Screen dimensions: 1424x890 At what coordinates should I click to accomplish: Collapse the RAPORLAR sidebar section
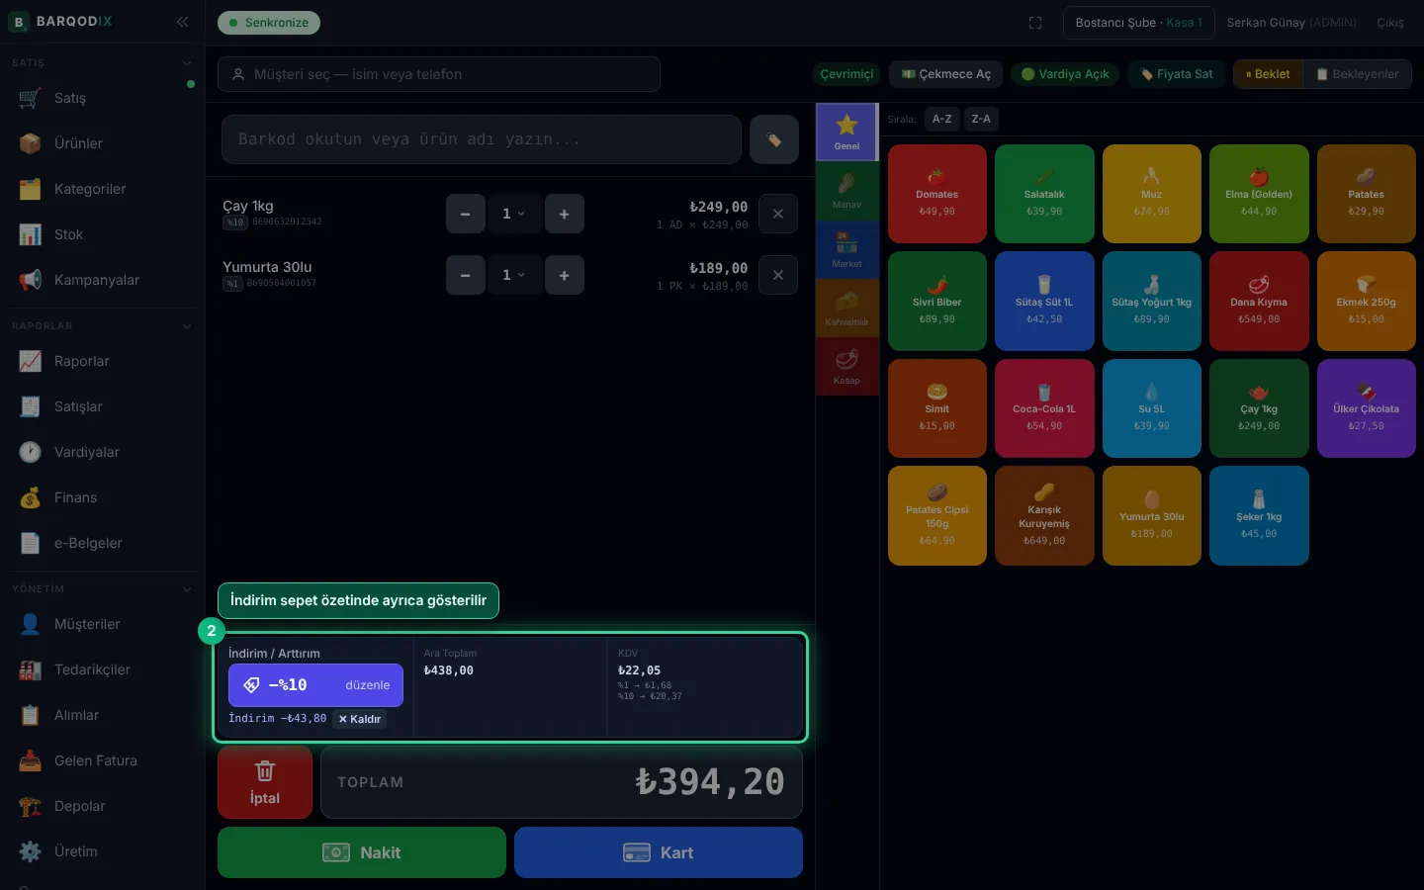click(187, 326)
